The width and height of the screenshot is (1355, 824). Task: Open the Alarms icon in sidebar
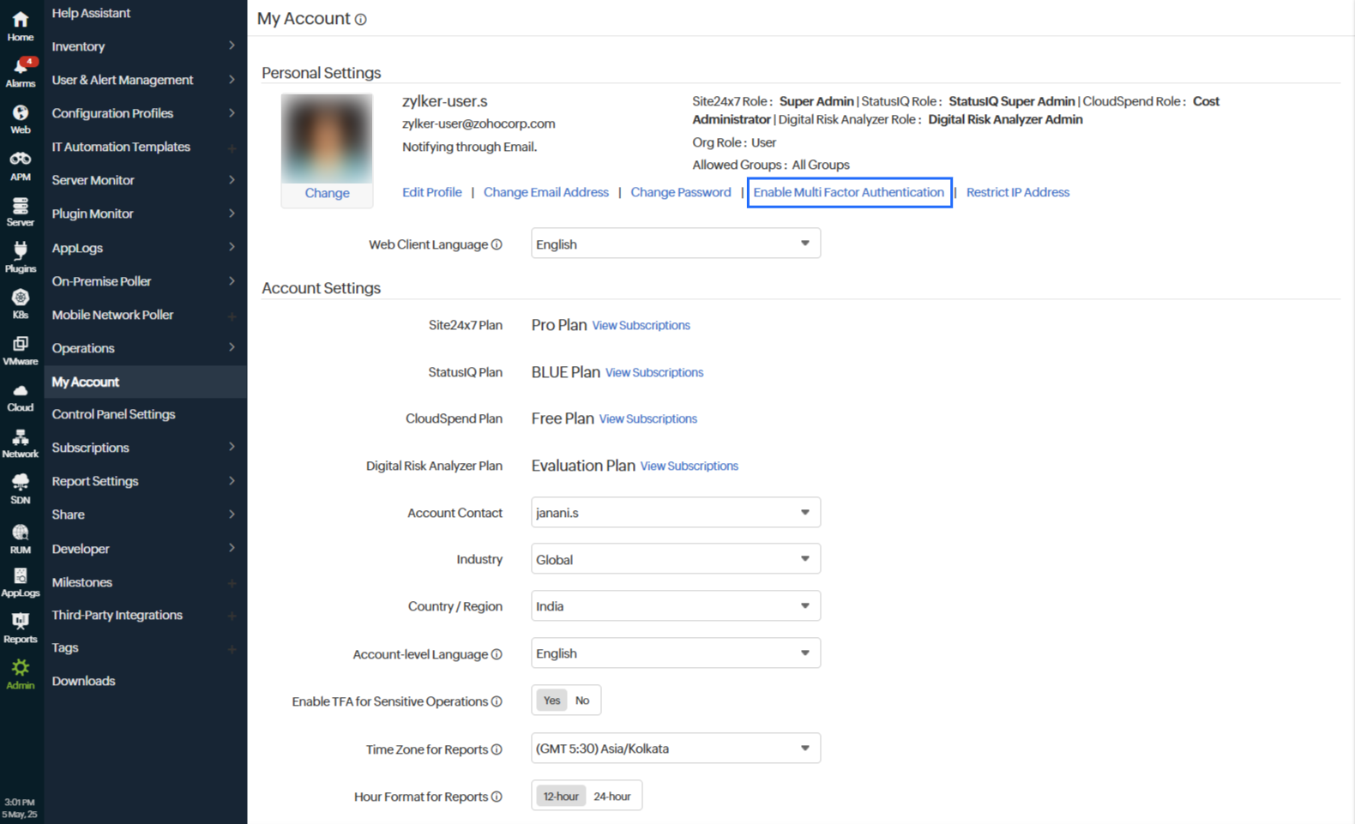click(21, 72)
